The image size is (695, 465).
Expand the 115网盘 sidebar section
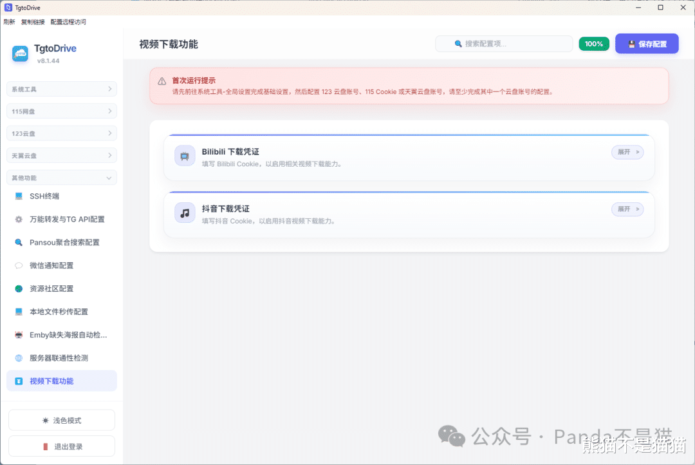point(62,111)
